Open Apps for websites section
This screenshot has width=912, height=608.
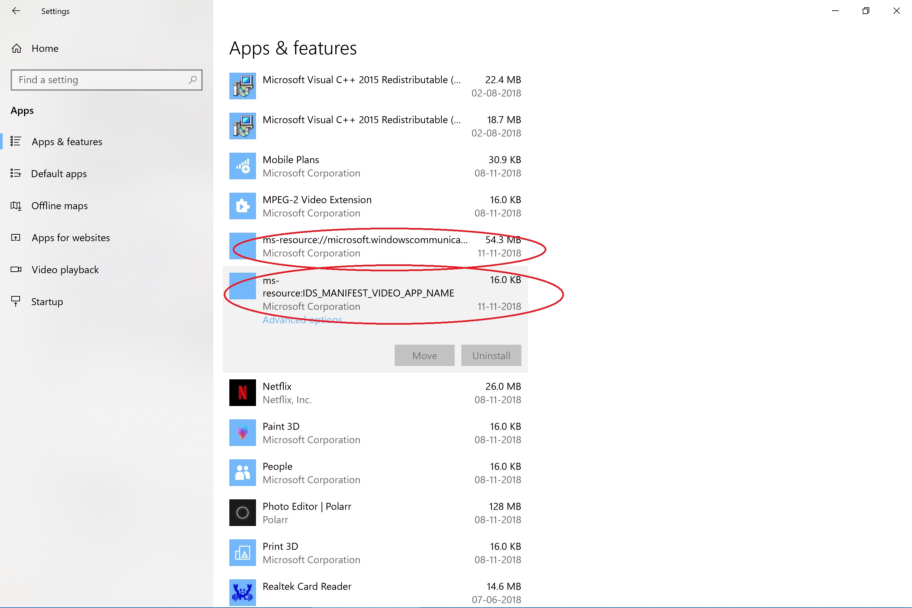click(x=71, y=237)
